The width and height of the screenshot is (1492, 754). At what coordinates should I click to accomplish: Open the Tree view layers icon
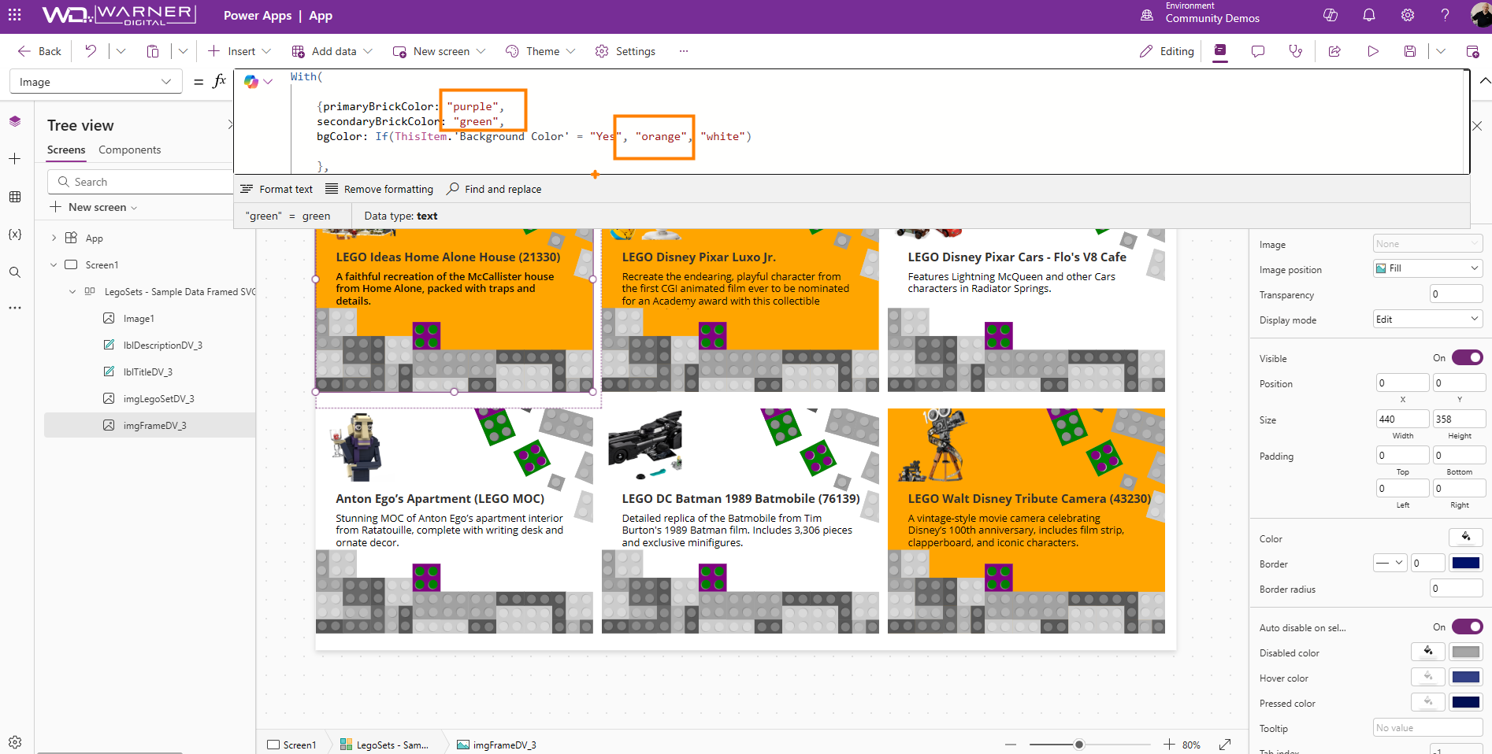[15, 121]
